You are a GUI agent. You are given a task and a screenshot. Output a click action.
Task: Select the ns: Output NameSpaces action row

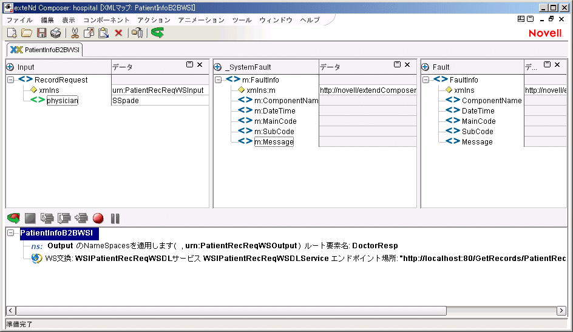(x=215, y=246)
